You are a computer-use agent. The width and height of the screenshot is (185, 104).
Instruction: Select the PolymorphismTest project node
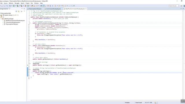click(x=6, y=13)
